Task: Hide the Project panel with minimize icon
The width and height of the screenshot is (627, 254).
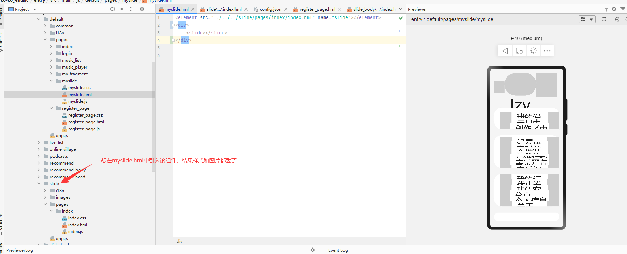Action: [x=151, y=9]
